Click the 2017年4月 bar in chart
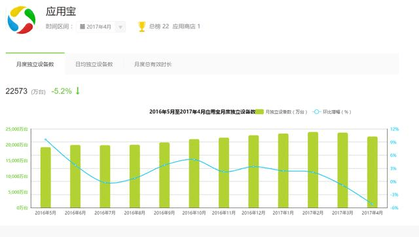Image resolution: width=419 pixels, height=237 pixels. click(x=373, y=172)
